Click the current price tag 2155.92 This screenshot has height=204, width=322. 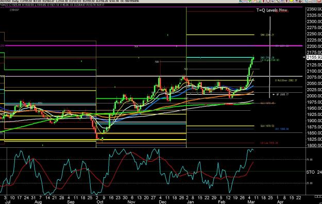[x=314, y=57]
